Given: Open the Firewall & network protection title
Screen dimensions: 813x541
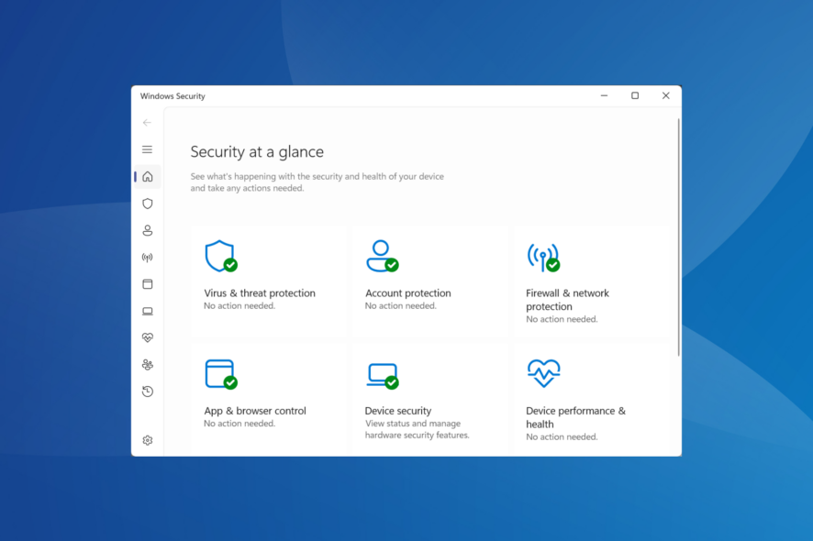Looking at the screenshot, I should click(567, 300).
